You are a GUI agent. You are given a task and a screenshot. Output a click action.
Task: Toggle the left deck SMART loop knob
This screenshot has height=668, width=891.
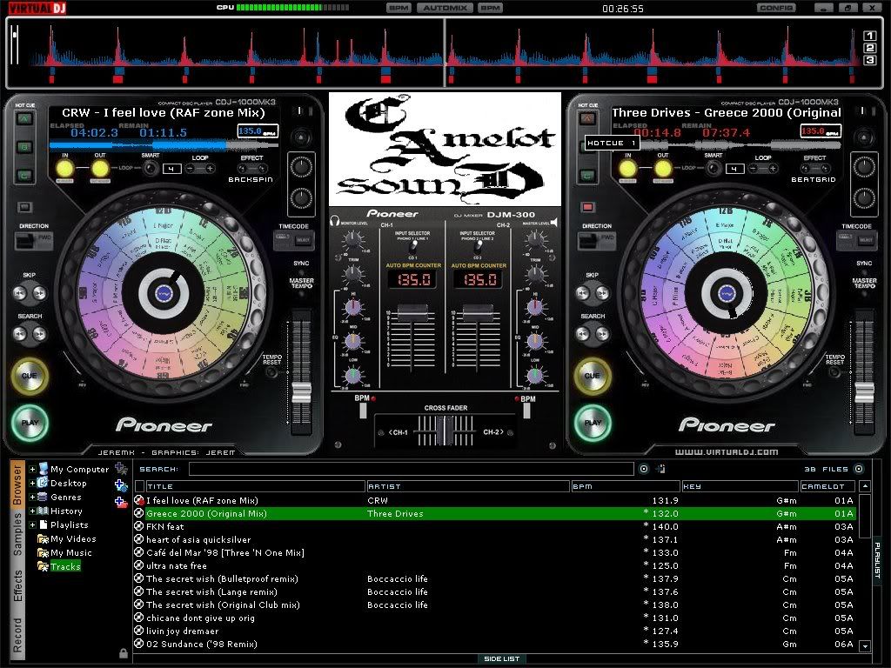click(x=151, y=169)
